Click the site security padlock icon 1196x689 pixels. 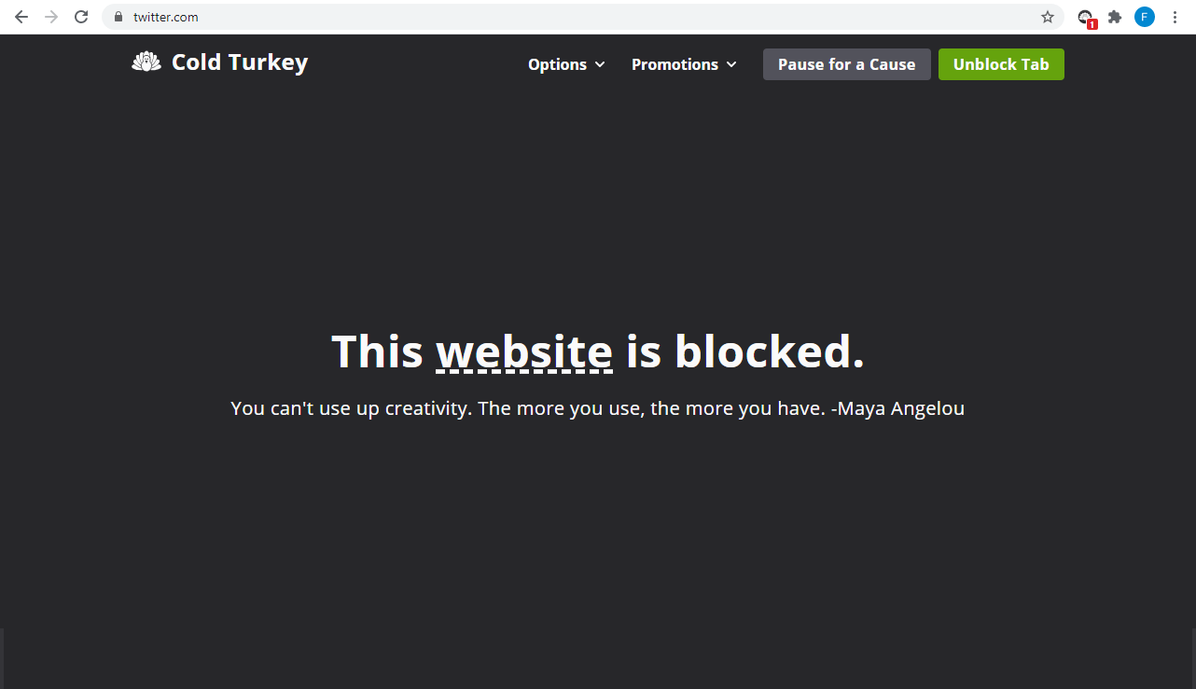coord(118,17)
